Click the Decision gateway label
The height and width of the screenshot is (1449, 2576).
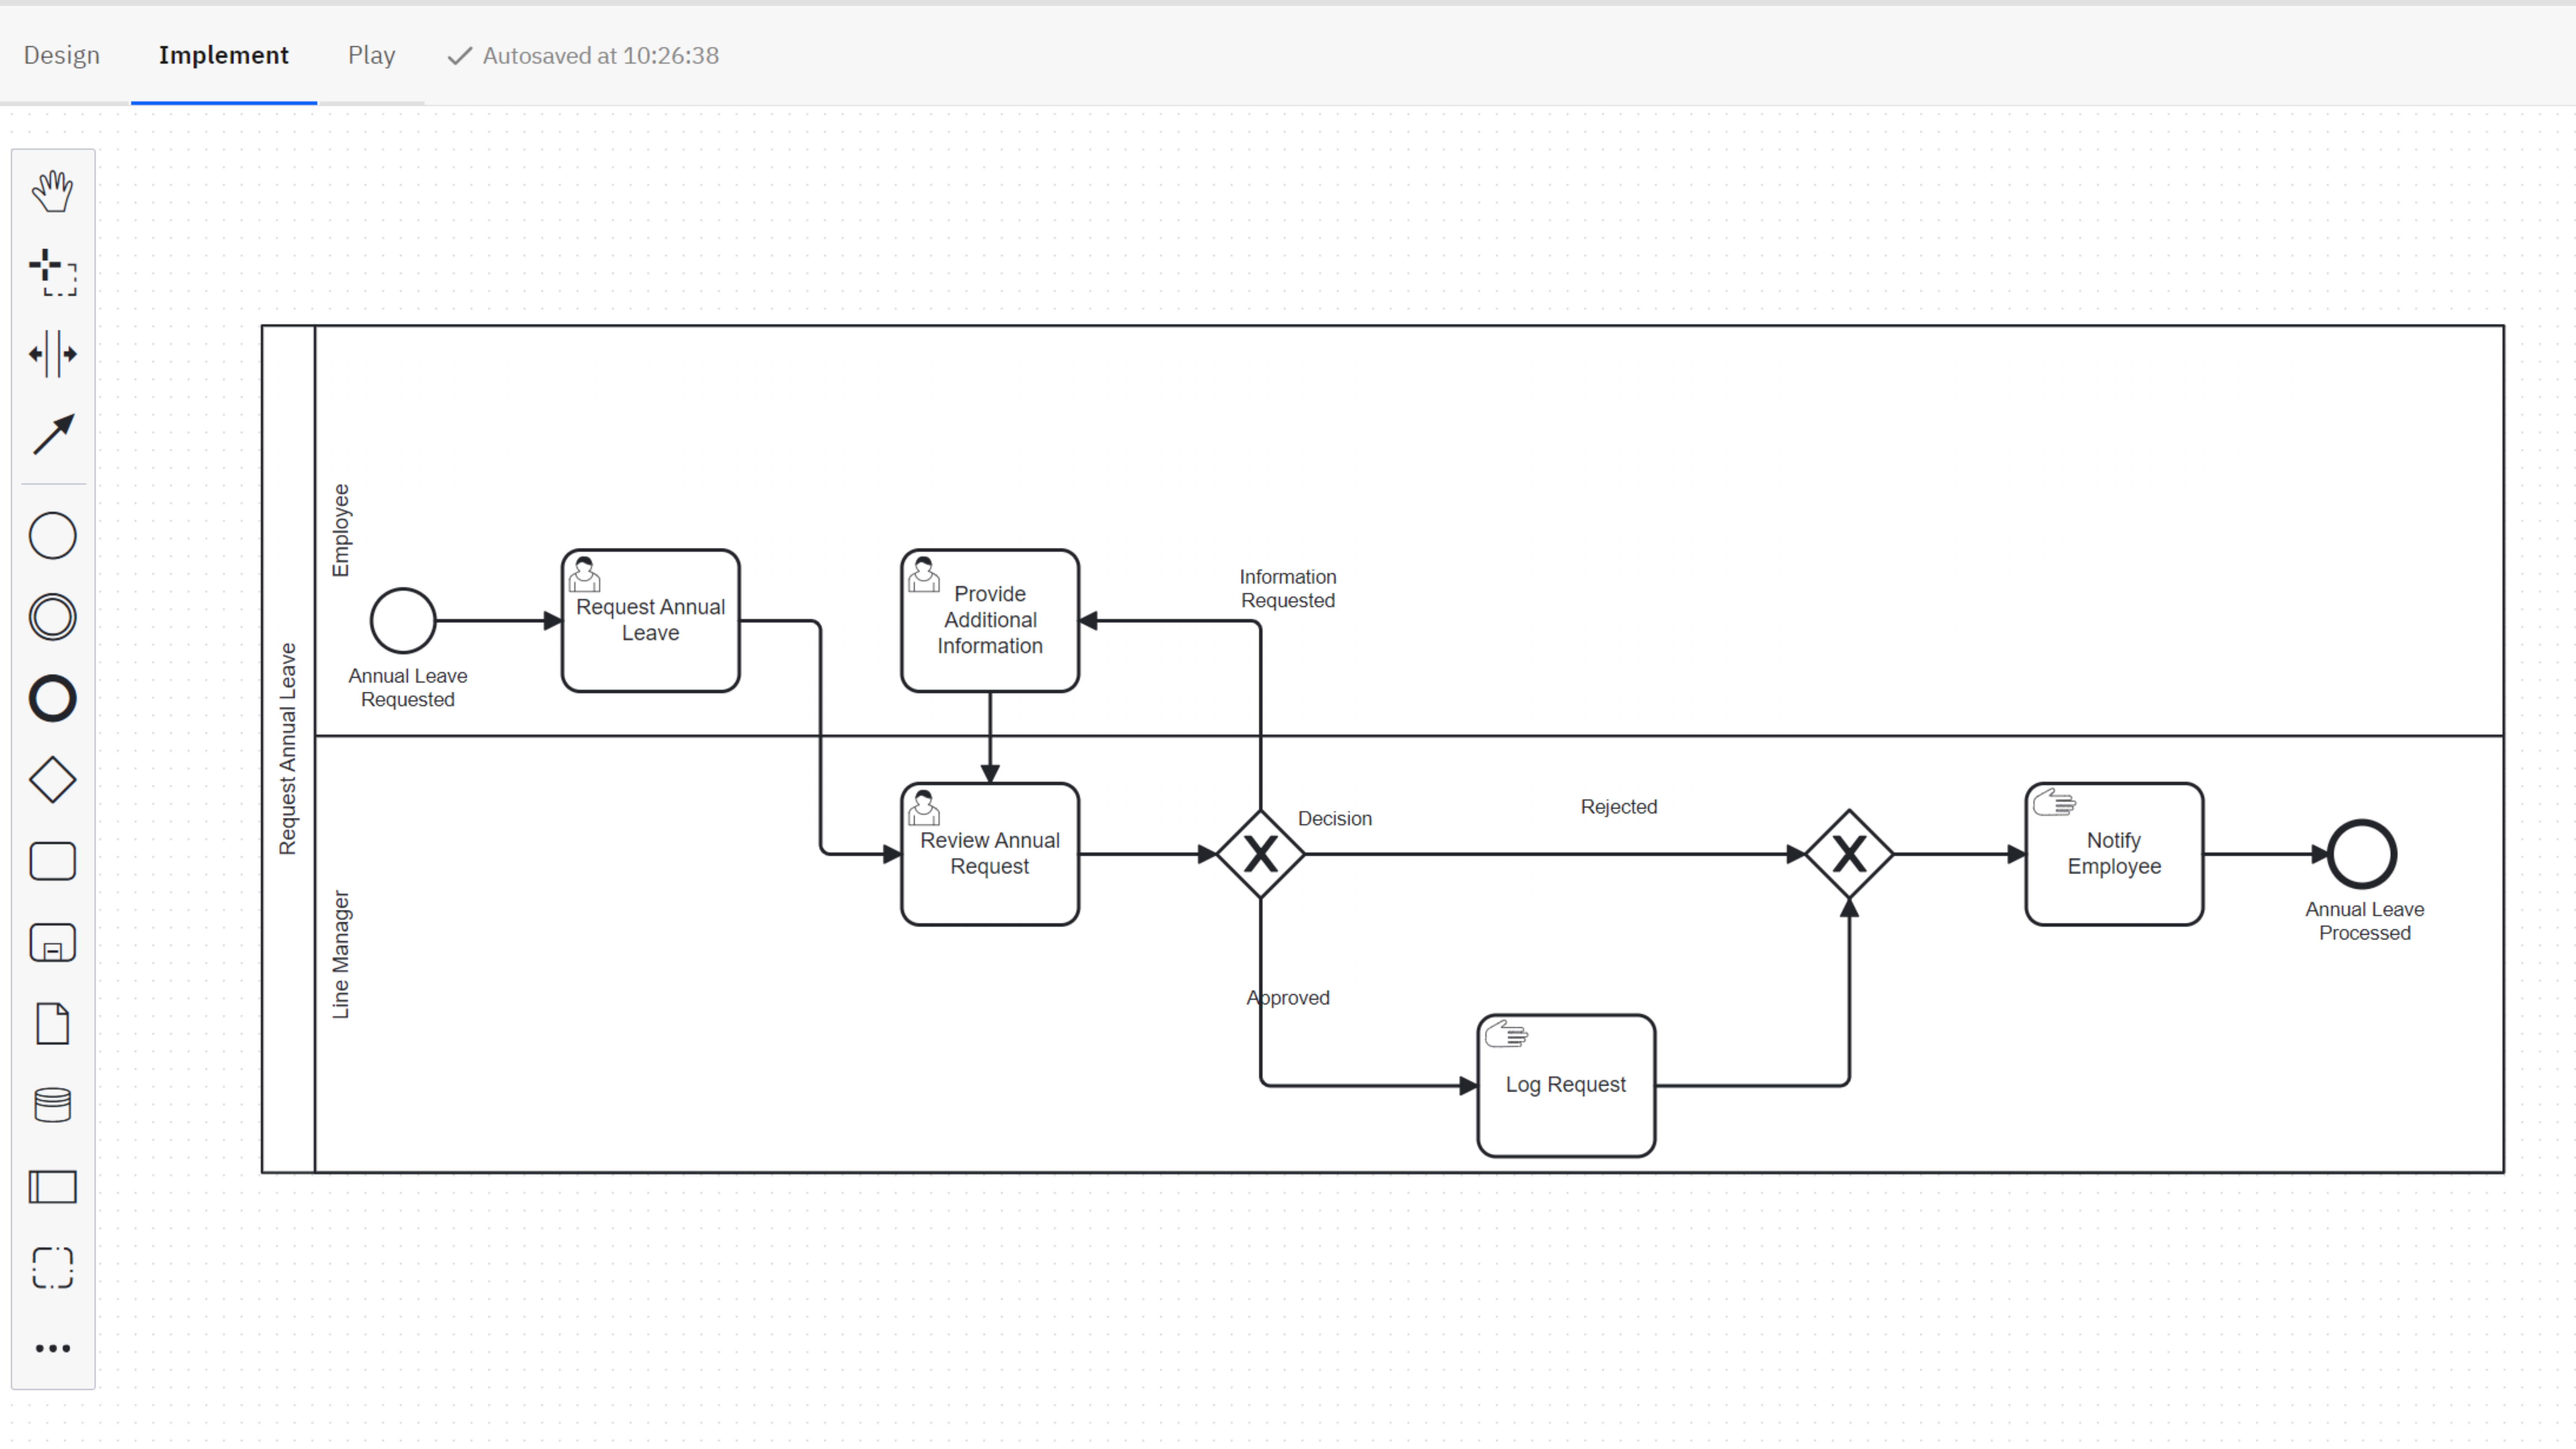click(1335, 819)
